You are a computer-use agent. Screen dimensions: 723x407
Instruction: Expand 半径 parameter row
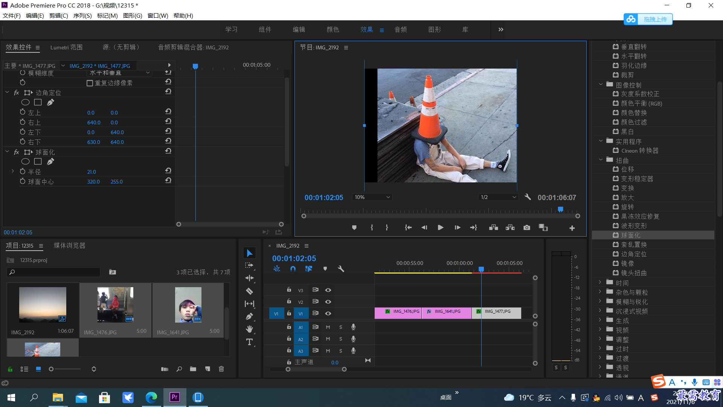(x=12, y=171)
